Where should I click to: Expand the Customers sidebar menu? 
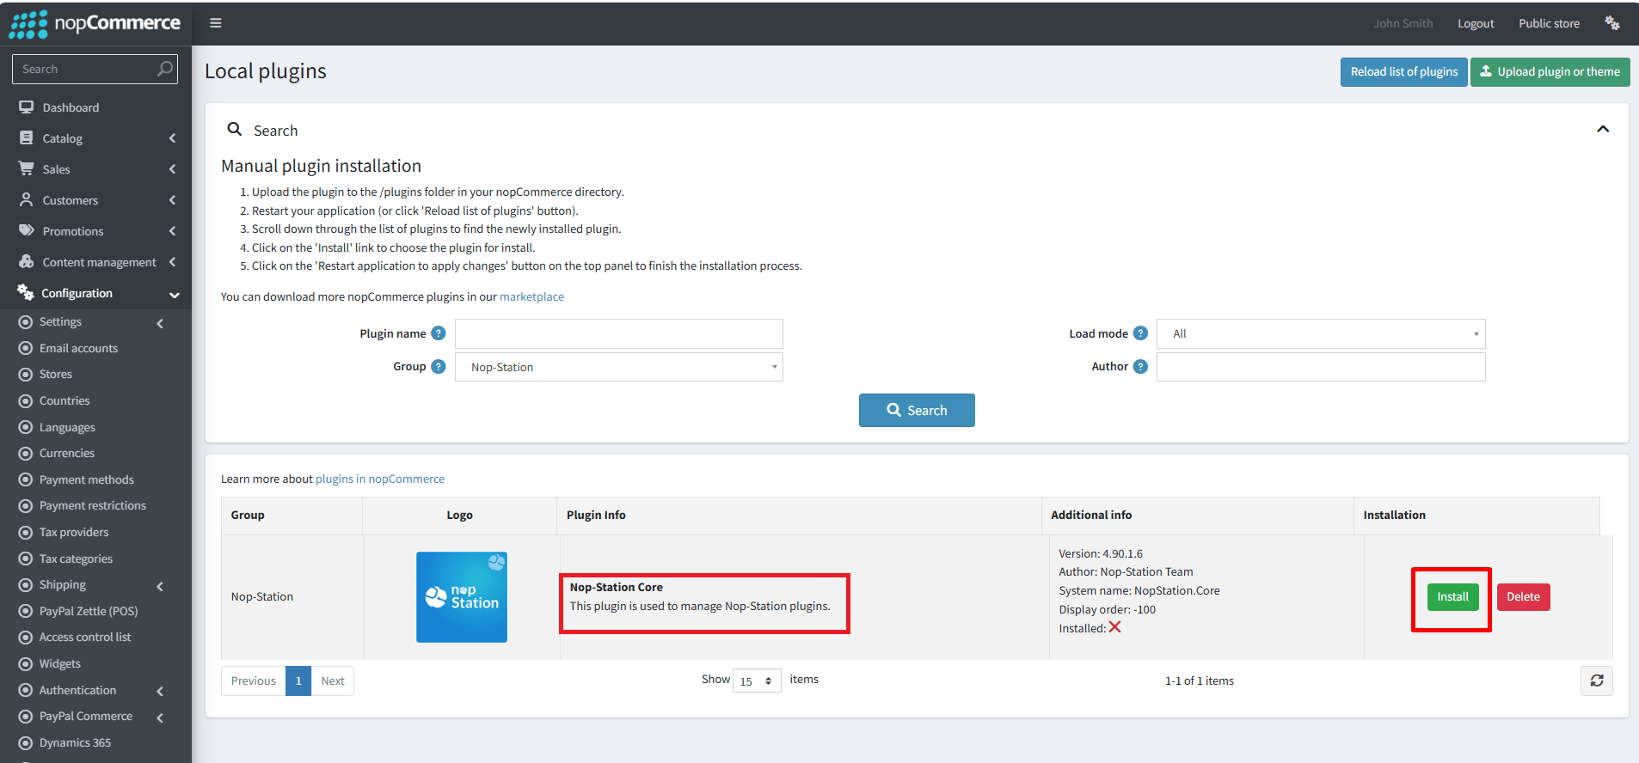pyautogui.click(x=95, y=200)
